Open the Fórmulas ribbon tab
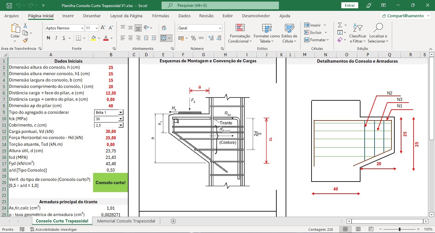Viewport: 435px width, 233px height. click(161, 16)
